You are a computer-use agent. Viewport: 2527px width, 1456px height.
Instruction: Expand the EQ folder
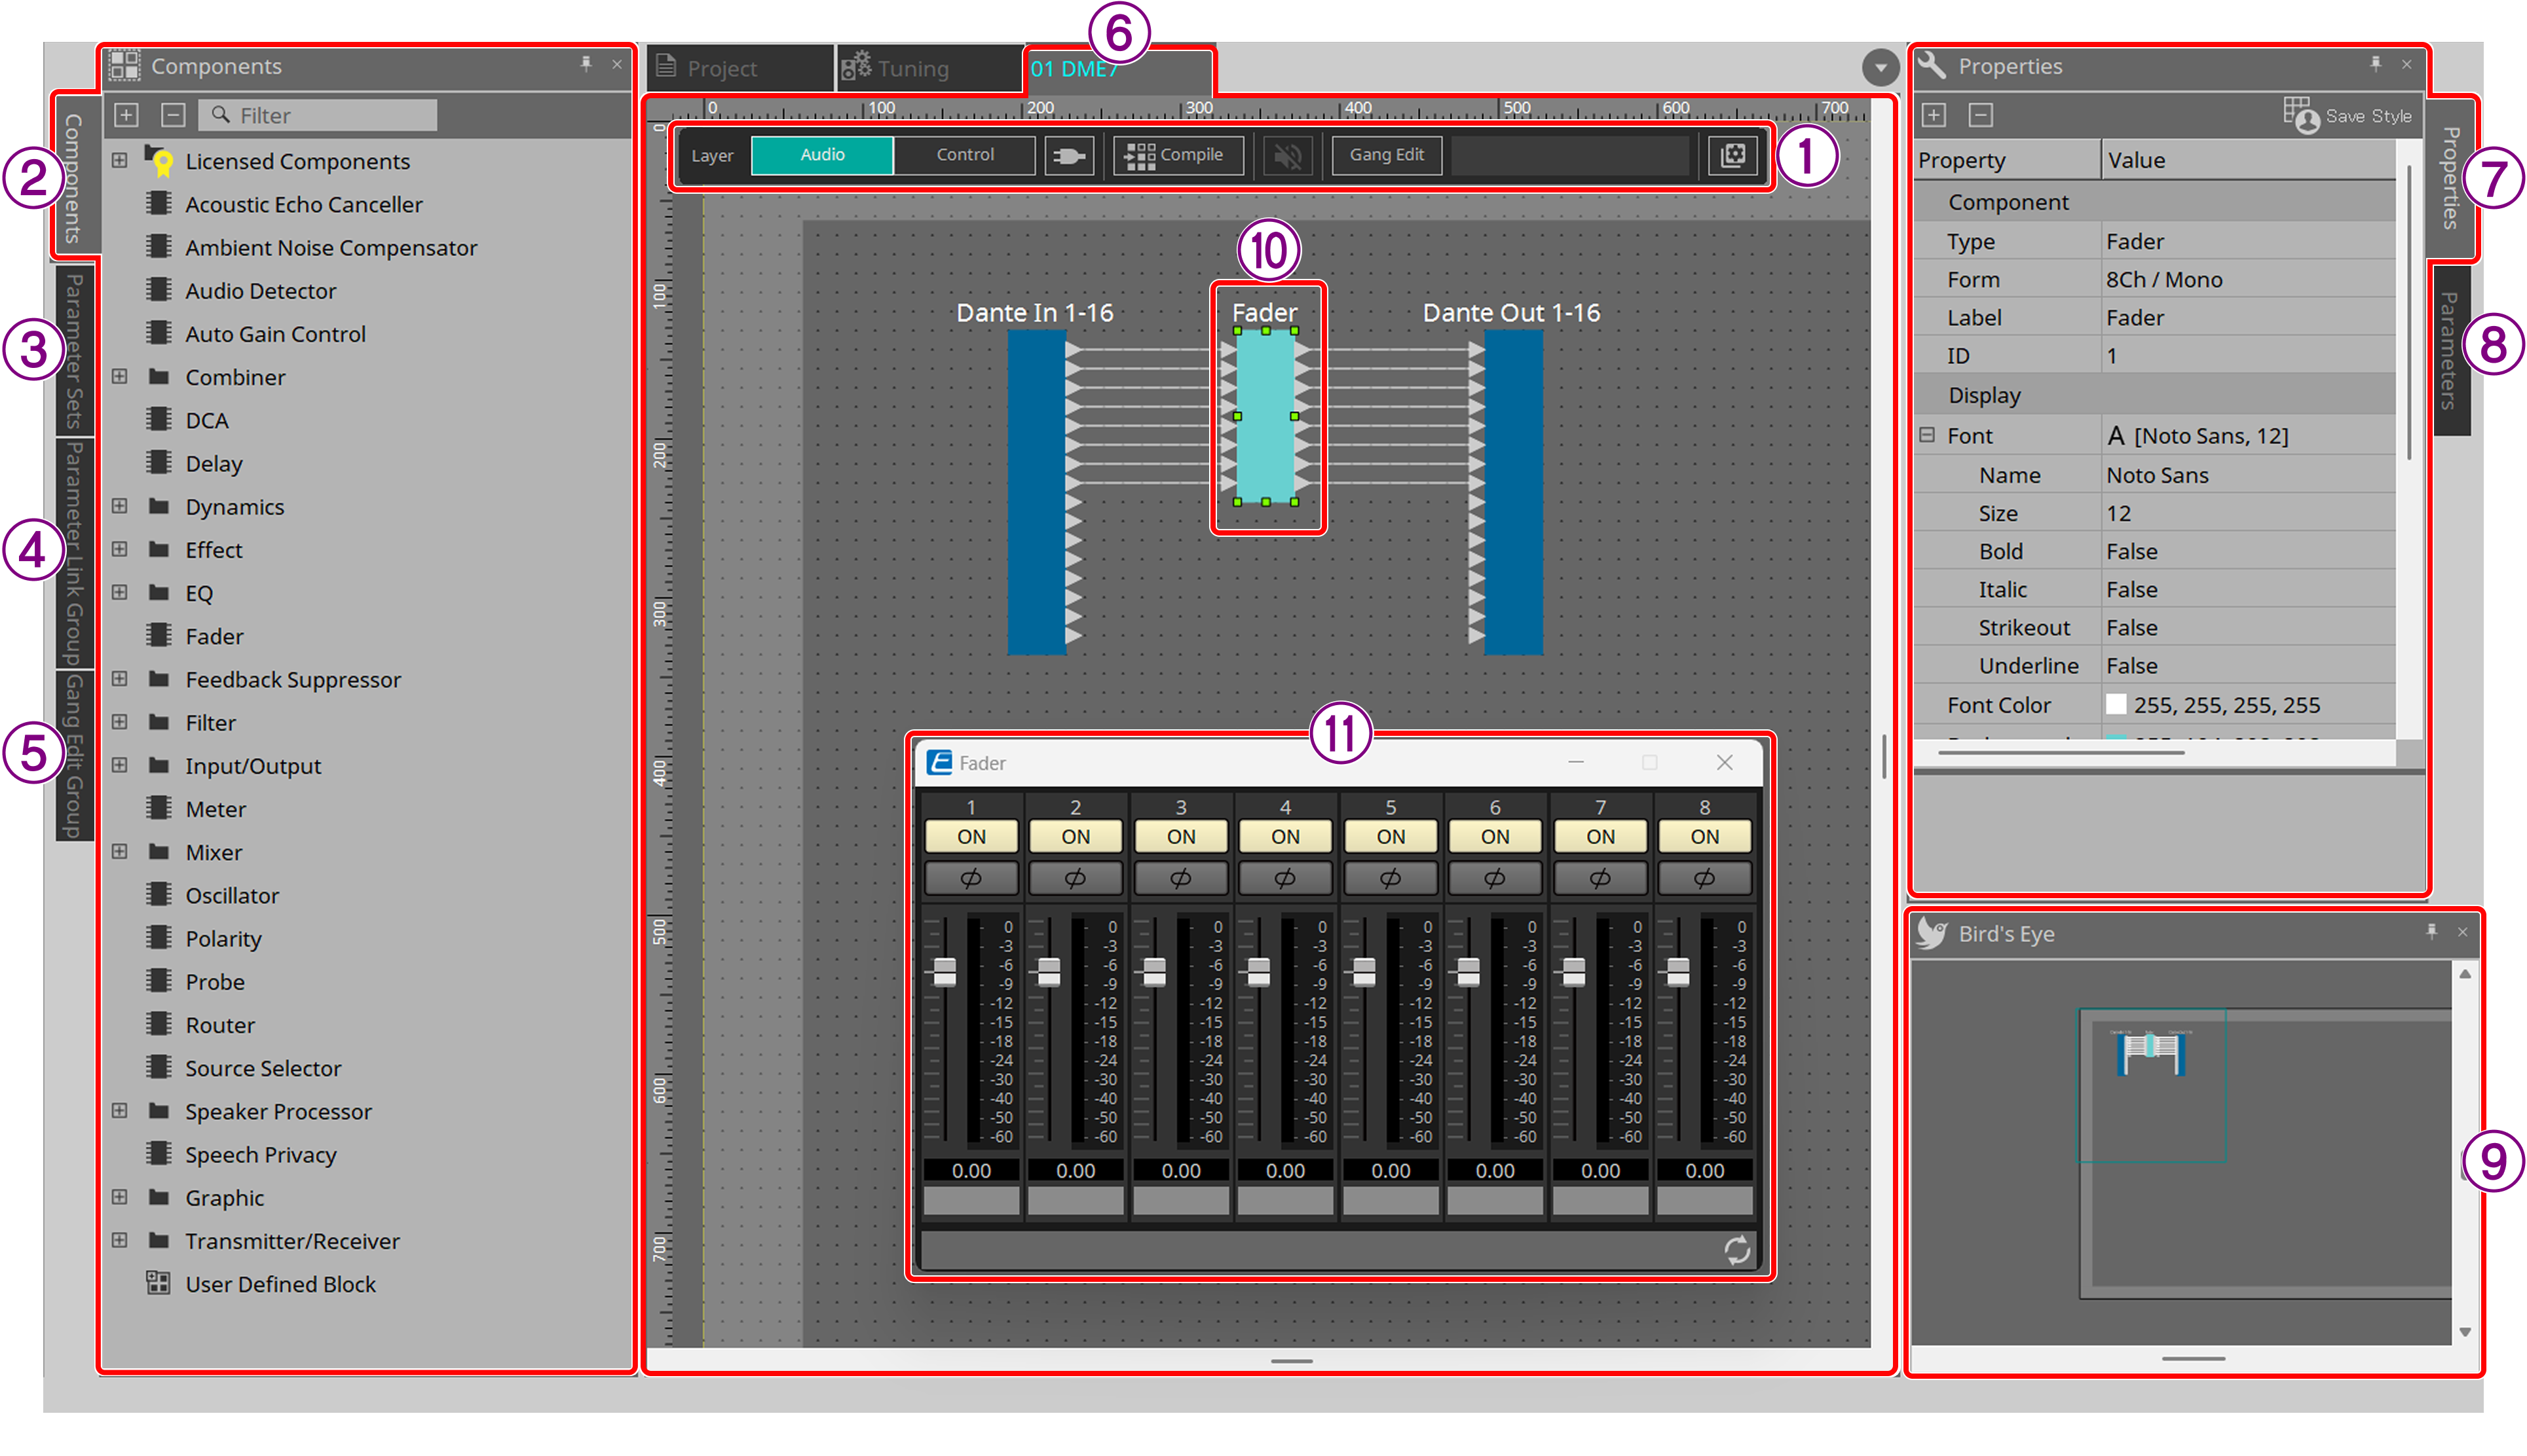[120, 592]
